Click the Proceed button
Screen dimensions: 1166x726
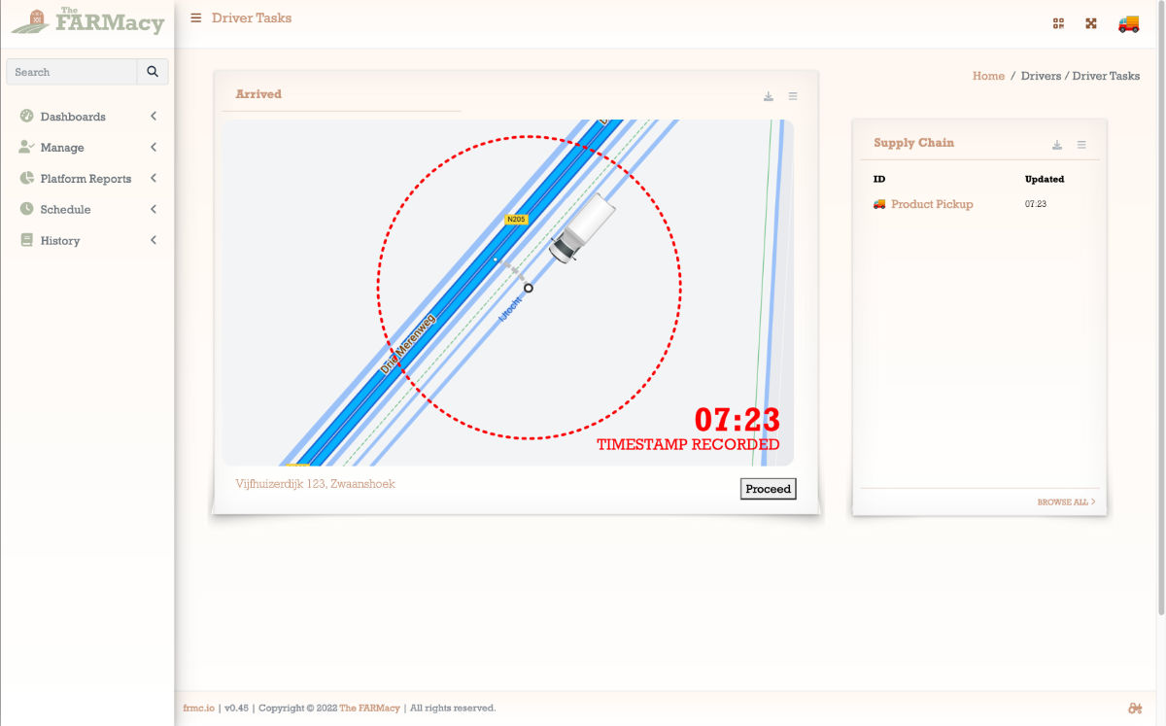pyautogui.click(x=768, y=489)
